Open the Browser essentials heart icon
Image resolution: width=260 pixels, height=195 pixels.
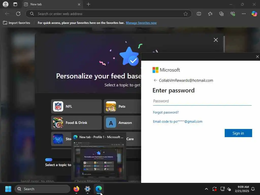coord(233,14)
